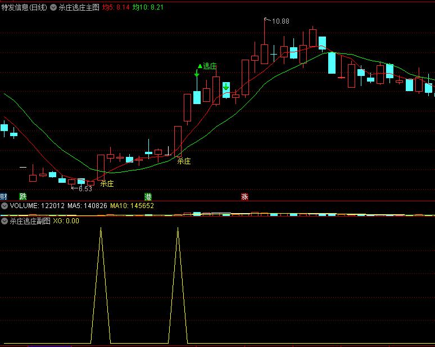Click the blue 财 info marker

click(x=3, y=197)
